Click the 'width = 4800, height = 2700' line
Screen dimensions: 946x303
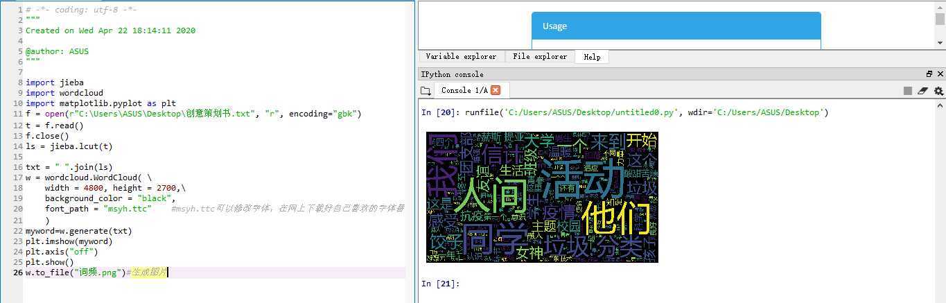pos(115,188)
